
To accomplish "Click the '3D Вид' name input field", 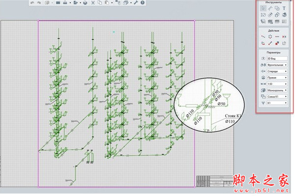I will click(x=277, y=58).
